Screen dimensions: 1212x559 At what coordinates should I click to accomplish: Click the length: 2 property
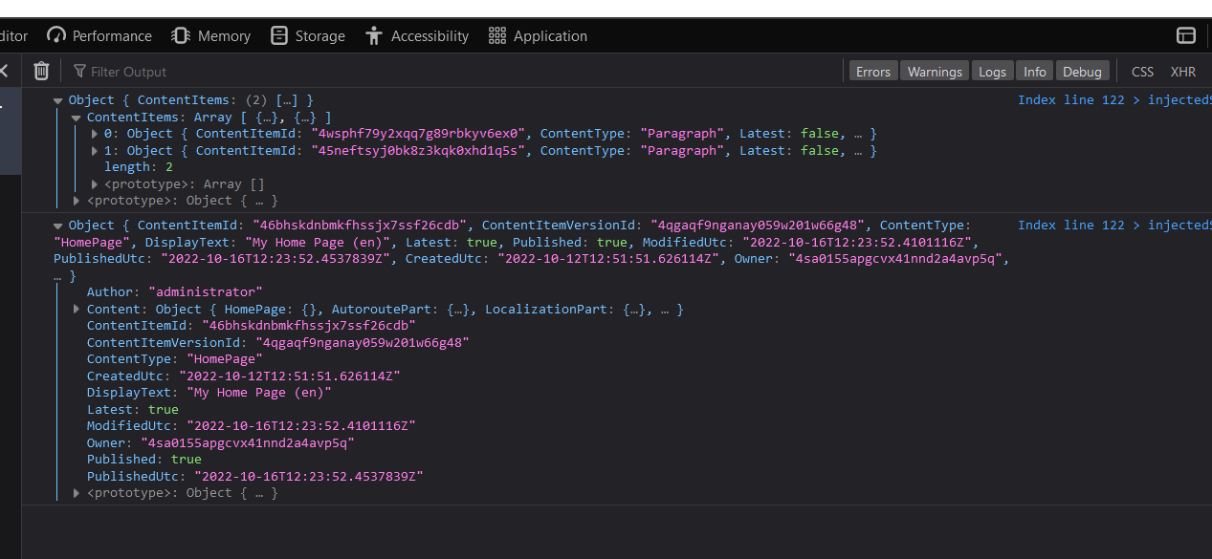(x=139, y=167)
